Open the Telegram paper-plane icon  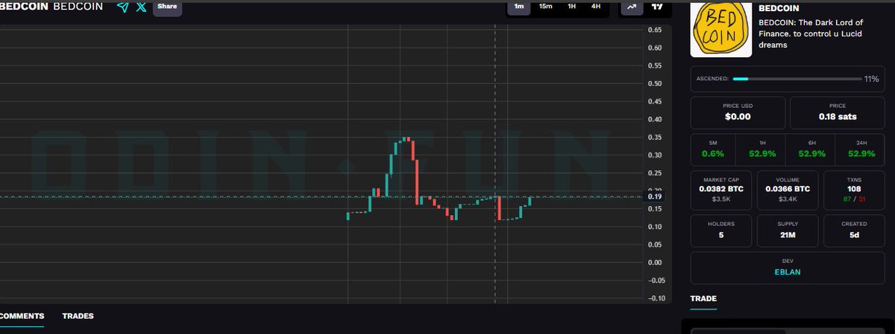pos(123,7)
